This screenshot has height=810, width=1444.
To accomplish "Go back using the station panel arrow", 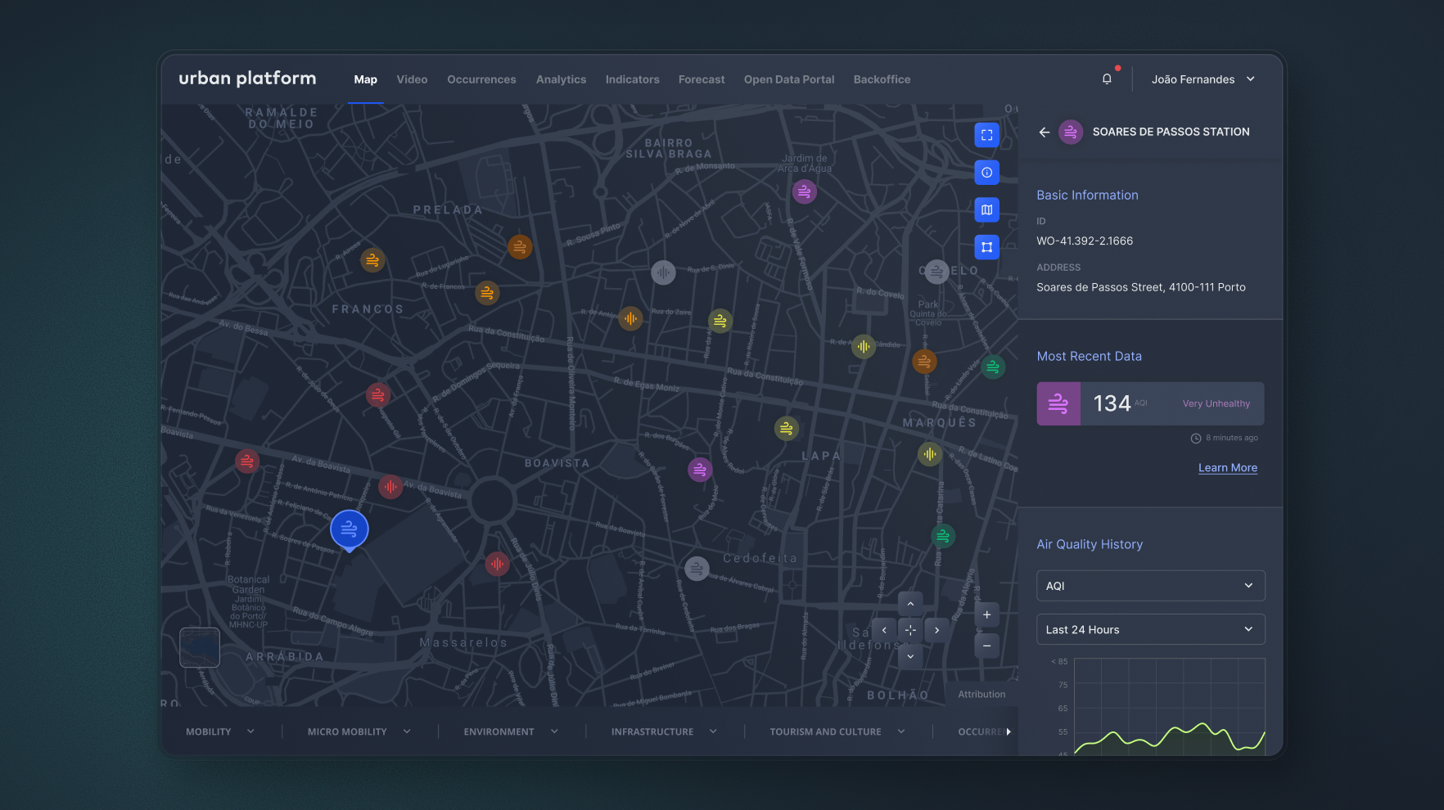I will [x=1044, y=132].
